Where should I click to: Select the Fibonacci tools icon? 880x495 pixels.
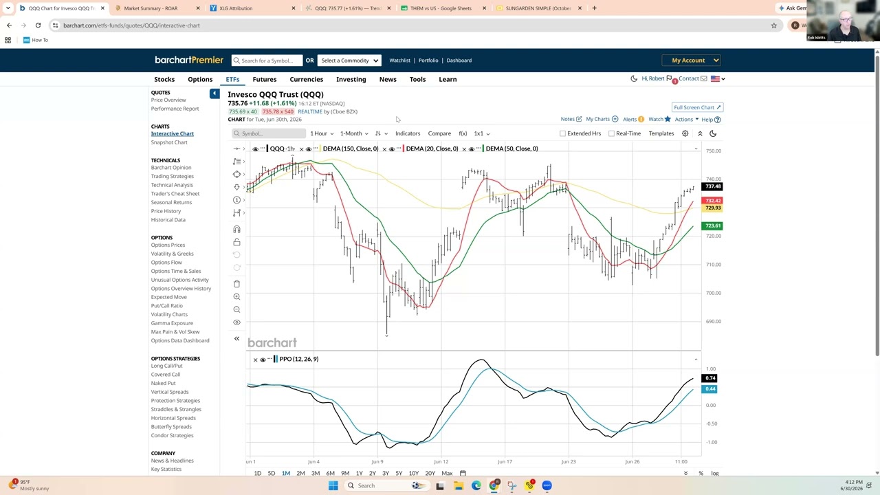(x=236, y=162)
